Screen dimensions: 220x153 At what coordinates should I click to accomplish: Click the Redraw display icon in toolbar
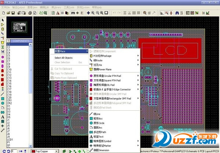tap(53, 13)
